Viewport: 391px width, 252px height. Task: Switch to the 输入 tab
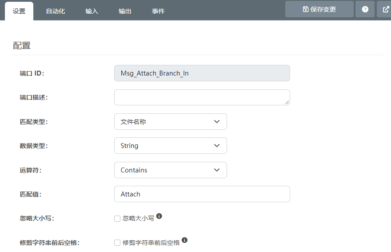pos(92,11)
